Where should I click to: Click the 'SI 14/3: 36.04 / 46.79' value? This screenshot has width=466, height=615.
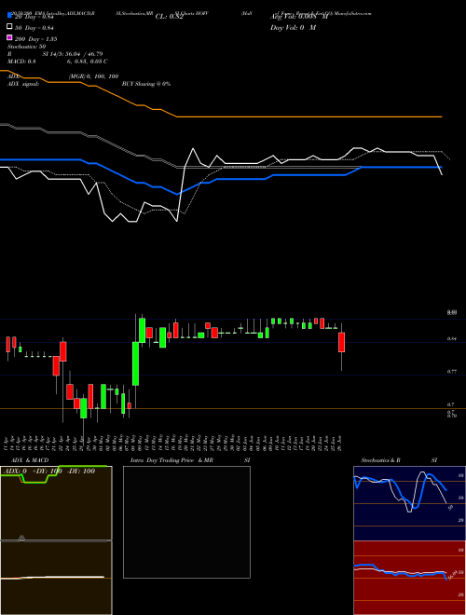coord(73,54)
